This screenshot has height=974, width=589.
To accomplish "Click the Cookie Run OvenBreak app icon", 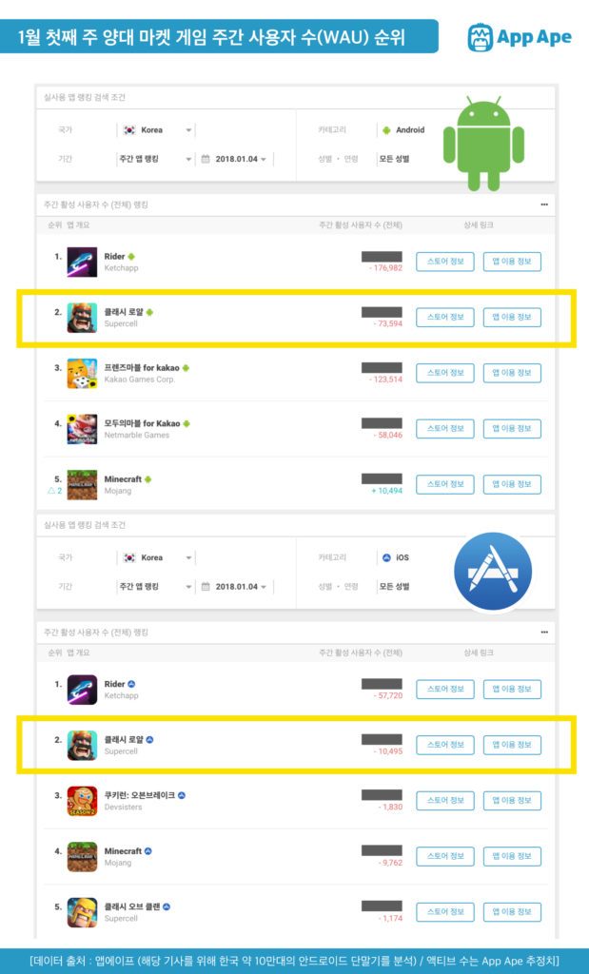I will (82, 801).
